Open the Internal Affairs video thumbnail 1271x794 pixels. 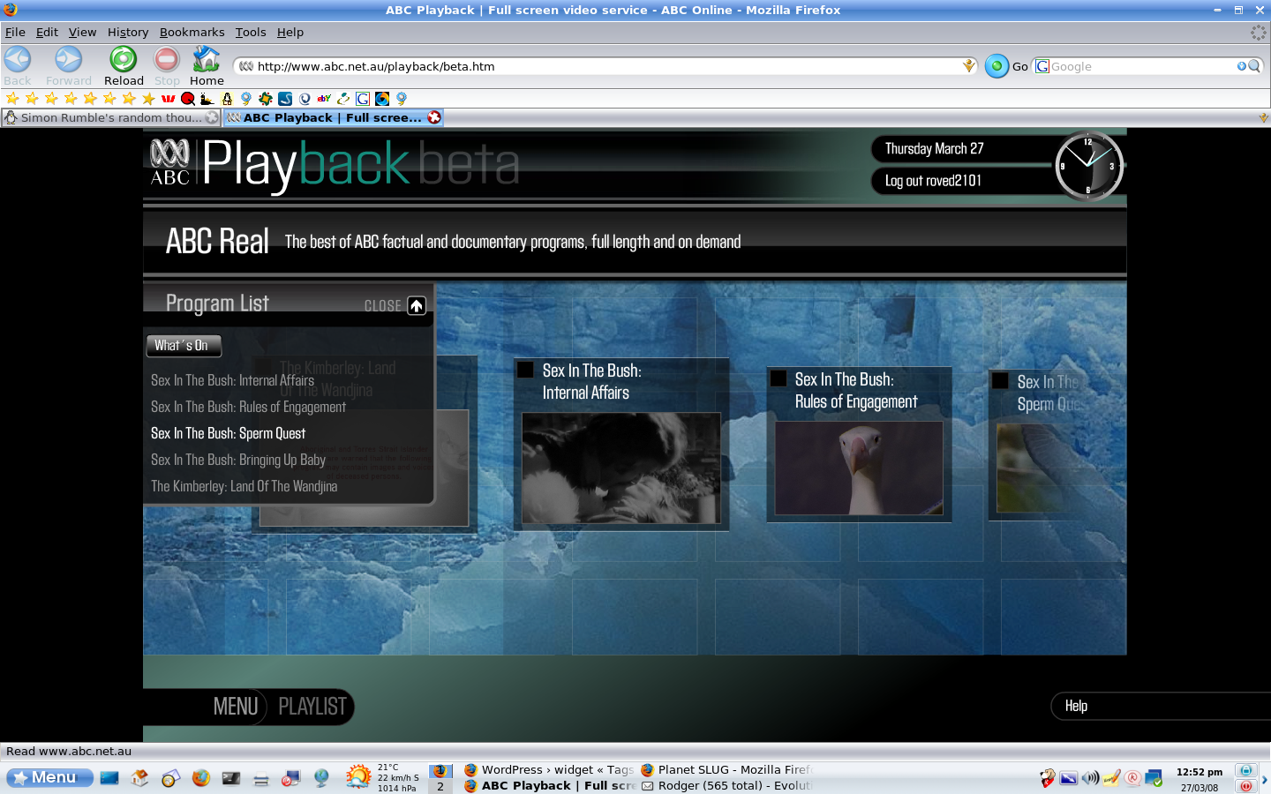click(x=621, y=468)
